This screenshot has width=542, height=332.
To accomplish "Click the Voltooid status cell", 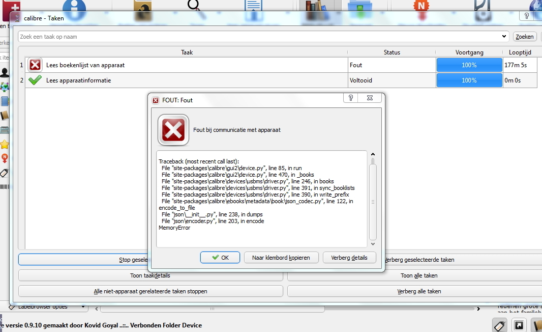I will coord(392,80).
